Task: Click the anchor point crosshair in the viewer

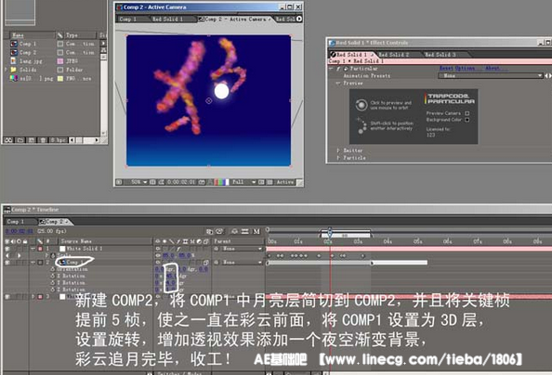Action: (x=209, y=101)
